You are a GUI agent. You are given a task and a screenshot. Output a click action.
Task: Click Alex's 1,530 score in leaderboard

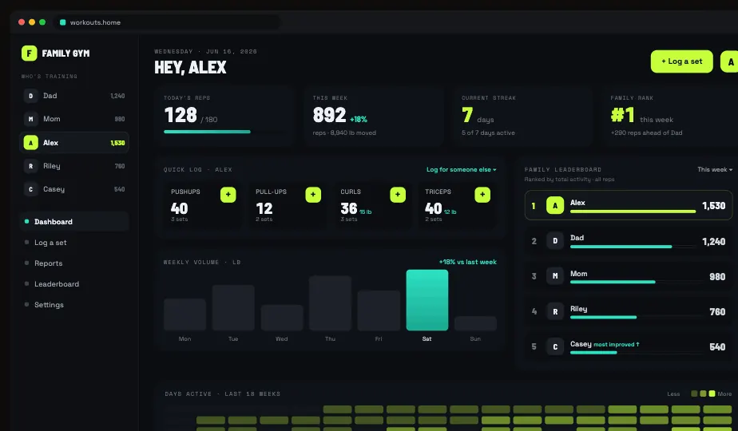(x=713, y=206)
